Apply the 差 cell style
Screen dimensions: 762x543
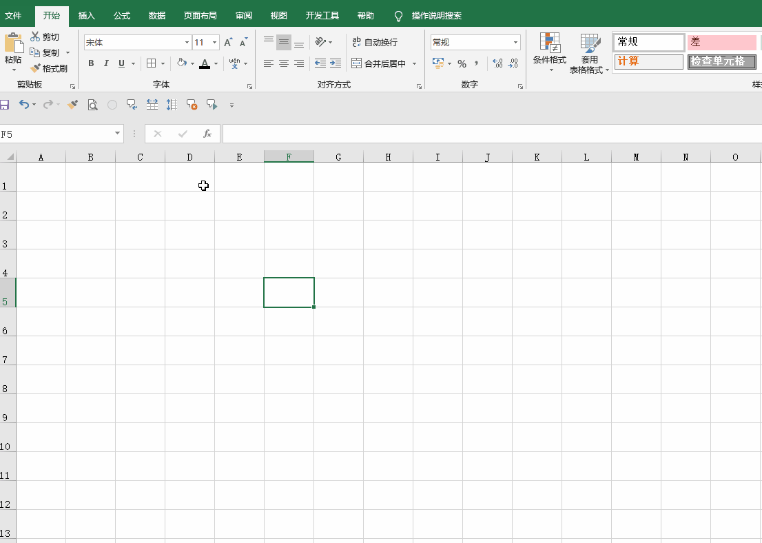[721, 42]
